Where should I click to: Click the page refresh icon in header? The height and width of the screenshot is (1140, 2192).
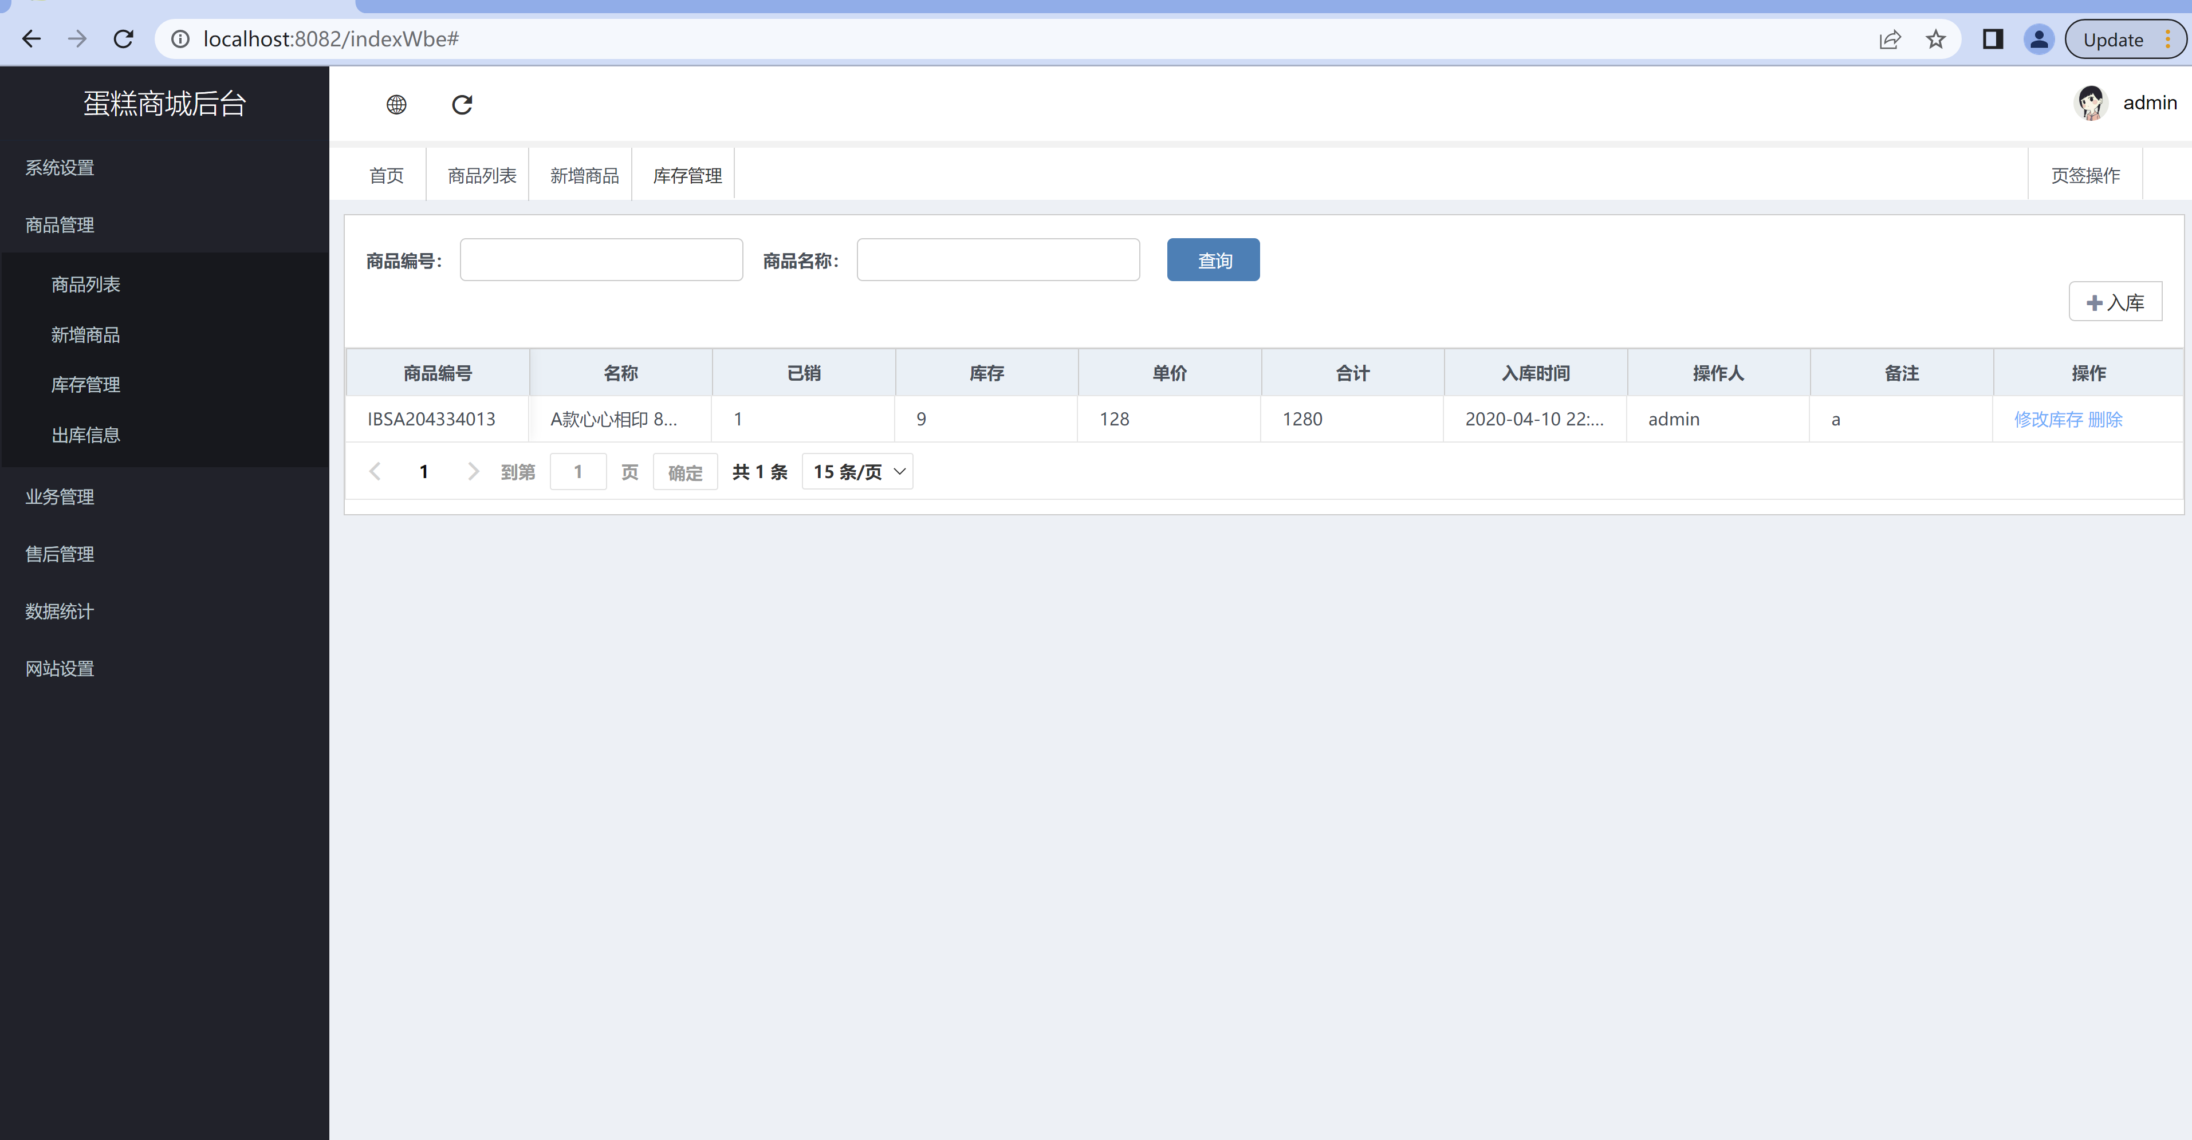coord(462,105)
